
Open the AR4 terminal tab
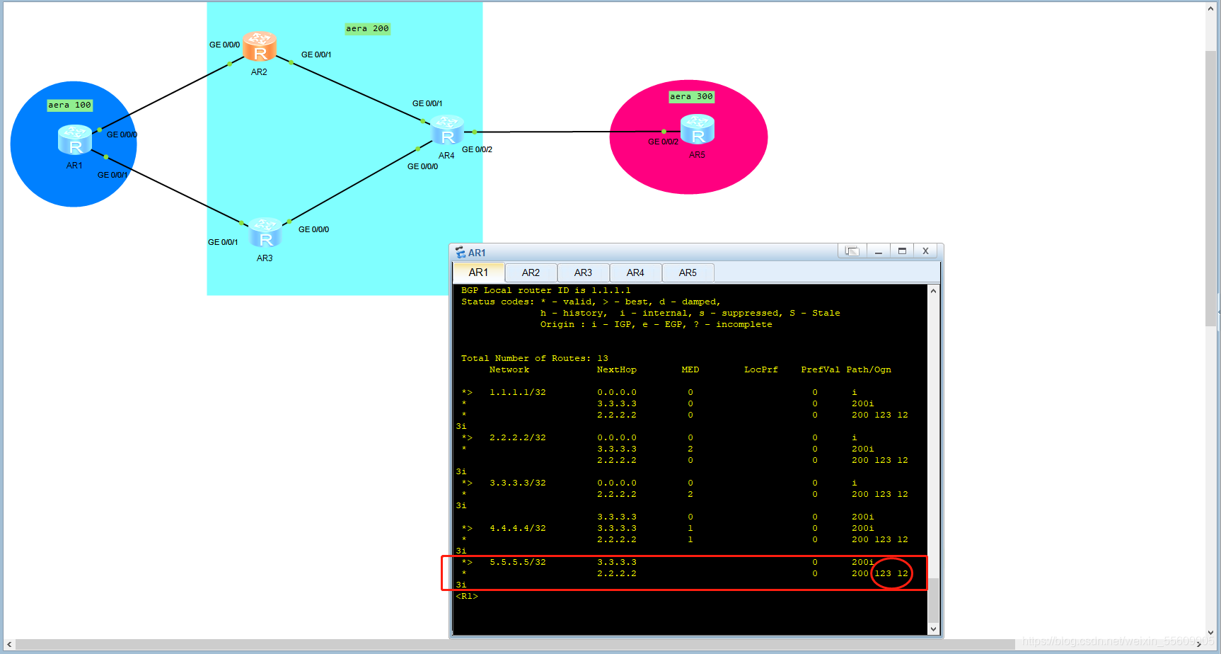tap(635, 272)
